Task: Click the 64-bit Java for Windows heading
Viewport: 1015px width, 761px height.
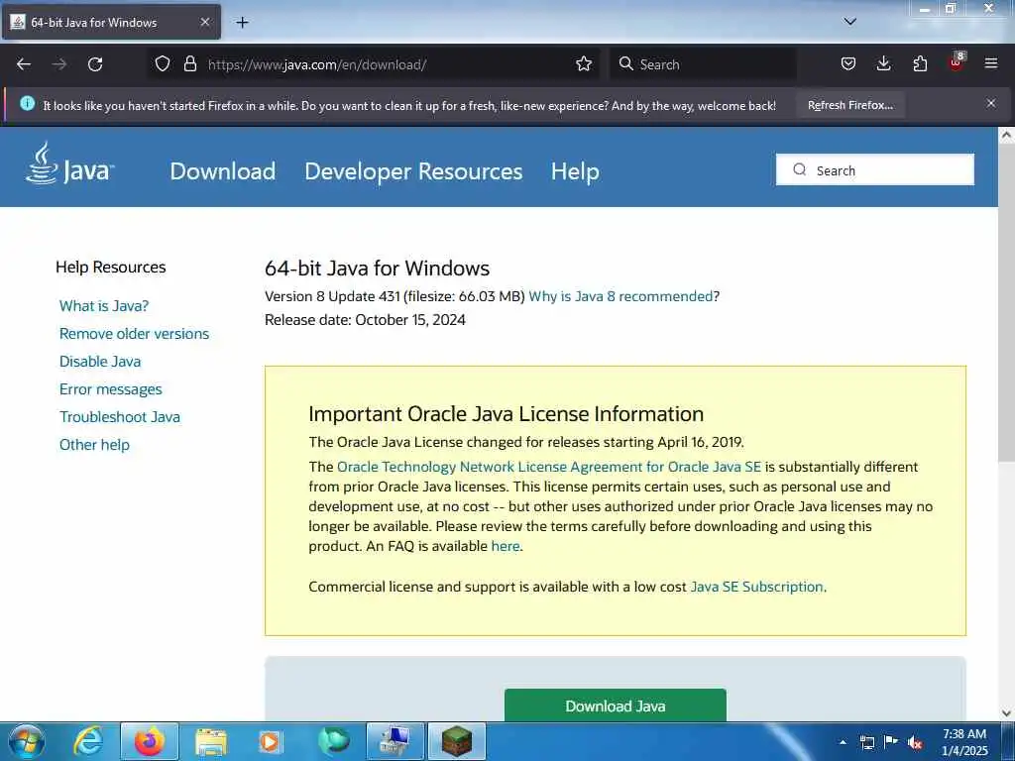Action: click(377, 269)
